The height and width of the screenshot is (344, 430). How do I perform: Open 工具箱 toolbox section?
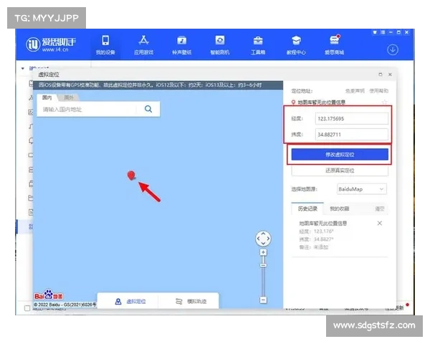point(258,45)
